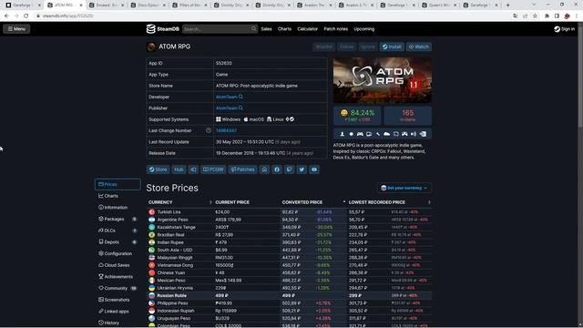Sort by the Converted Price column header
The image size is (583, 328).
click(313, 202)
